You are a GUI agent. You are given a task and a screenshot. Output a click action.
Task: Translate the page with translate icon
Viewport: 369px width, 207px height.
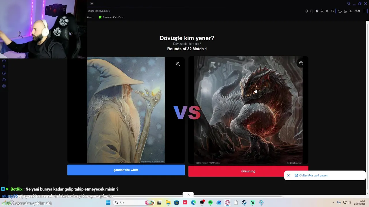[x=322, y=11]
